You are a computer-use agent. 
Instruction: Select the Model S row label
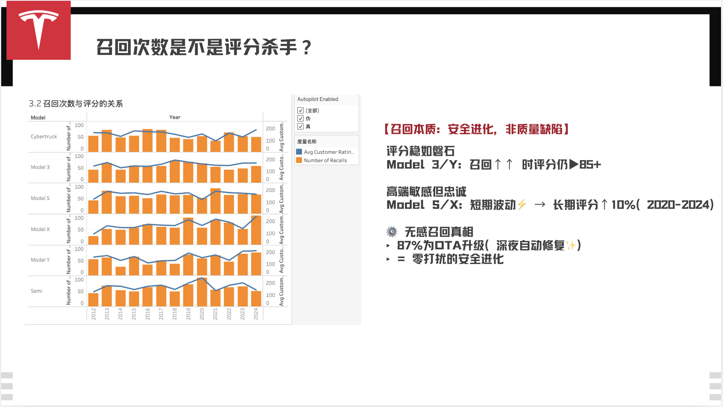pyautogui.click(x=40, y=198)
